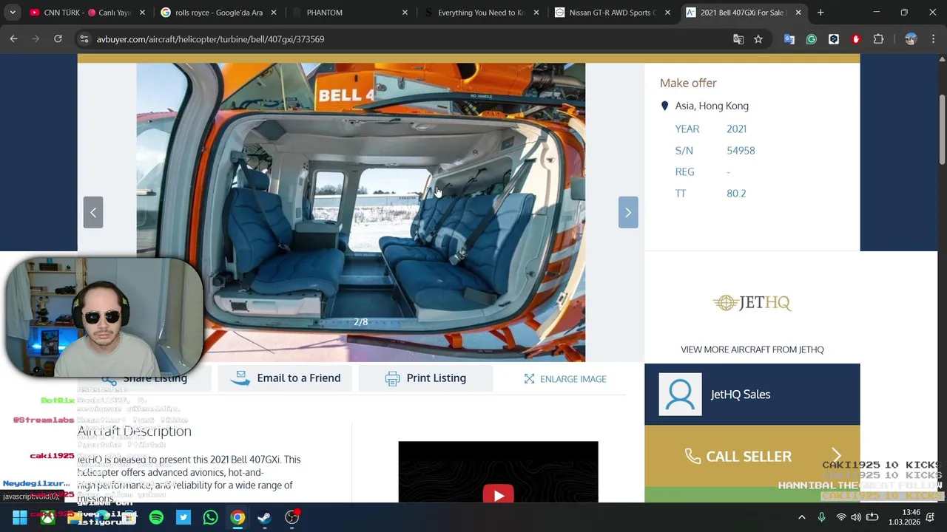This screenshot has height=532, width=947.
Task: Close the Nissan GT-R tab
Action: (x=667, y=13)
